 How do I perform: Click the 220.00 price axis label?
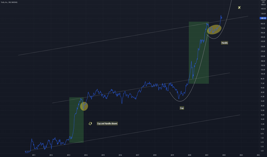(263, 56)
